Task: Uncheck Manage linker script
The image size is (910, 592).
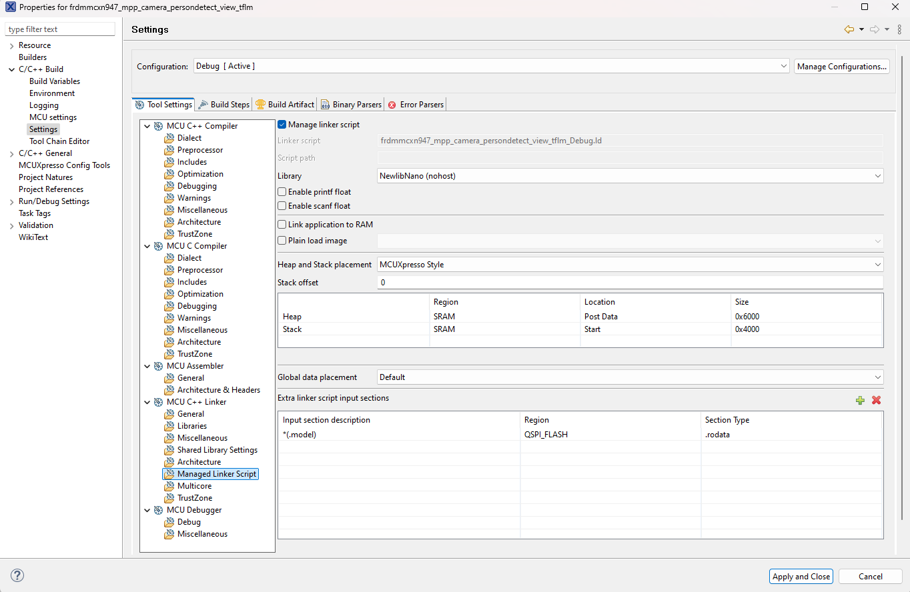Action: tap(282, 124)
